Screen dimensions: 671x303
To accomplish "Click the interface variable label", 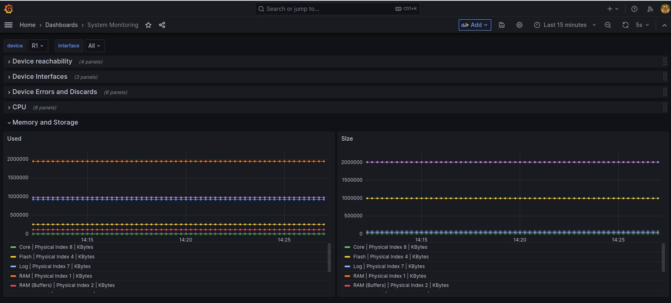I will (x=69, y=46).
